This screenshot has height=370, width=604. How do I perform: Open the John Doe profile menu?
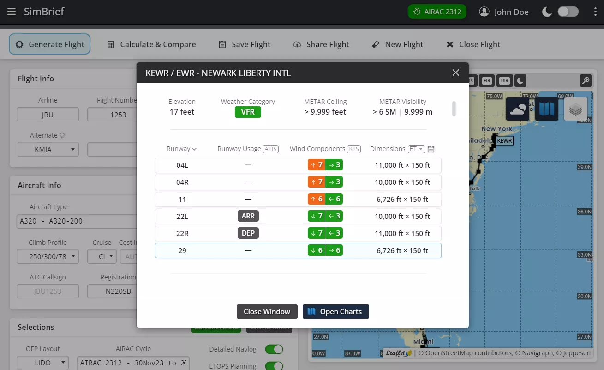tap(504, 12)
